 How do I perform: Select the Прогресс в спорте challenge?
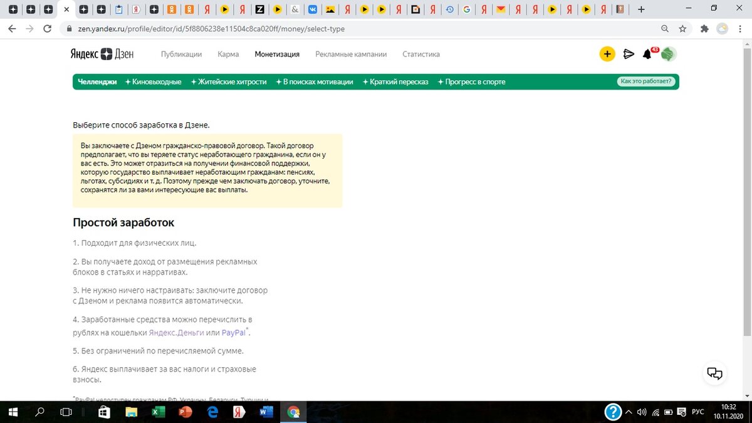471,81
